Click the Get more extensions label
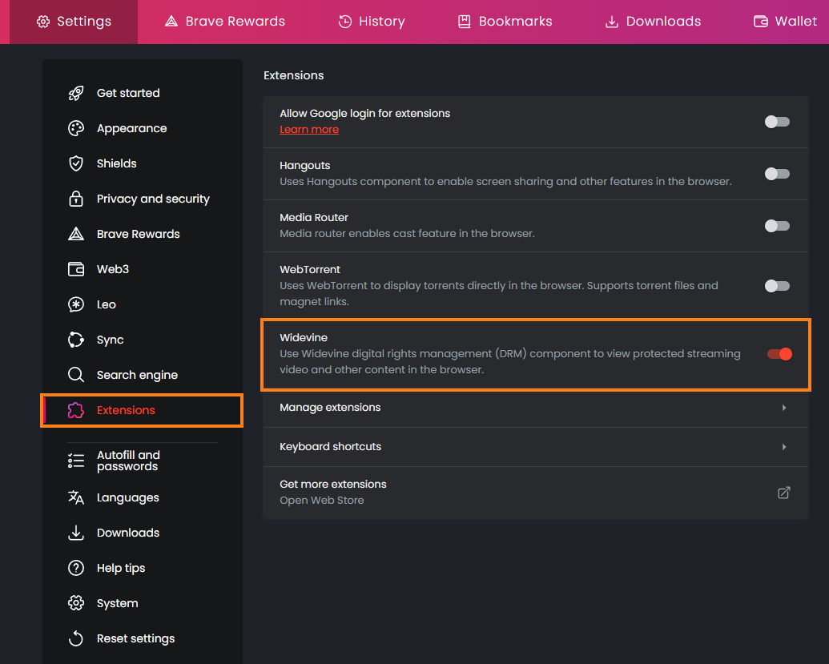Screen dimensions: 829x664 (333, 485)
